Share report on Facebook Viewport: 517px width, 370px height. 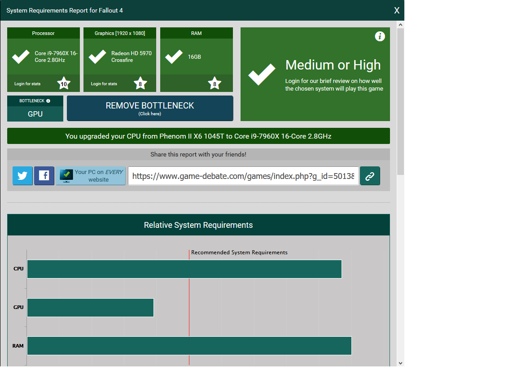44,176
